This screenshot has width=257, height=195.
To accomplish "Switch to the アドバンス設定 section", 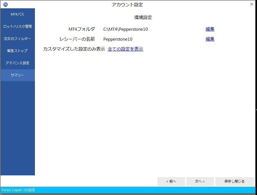I will pos(17,63).
